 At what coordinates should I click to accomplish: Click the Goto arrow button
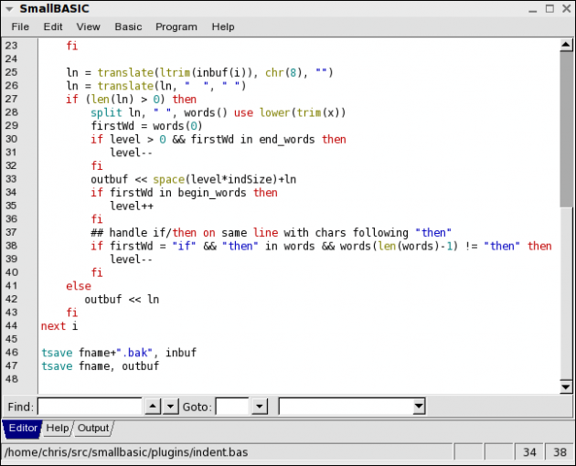click(260, 407)
